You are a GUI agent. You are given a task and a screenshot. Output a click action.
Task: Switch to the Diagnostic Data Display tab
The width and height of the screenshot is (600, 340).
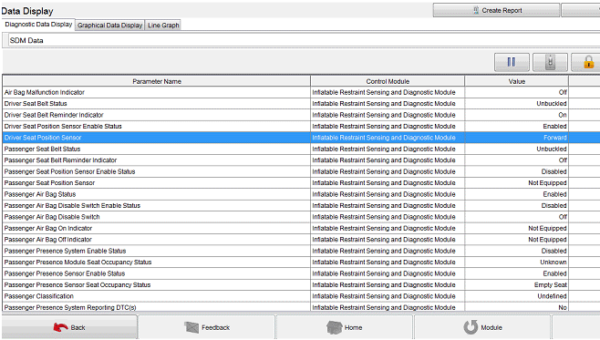(x=38, y=25)
